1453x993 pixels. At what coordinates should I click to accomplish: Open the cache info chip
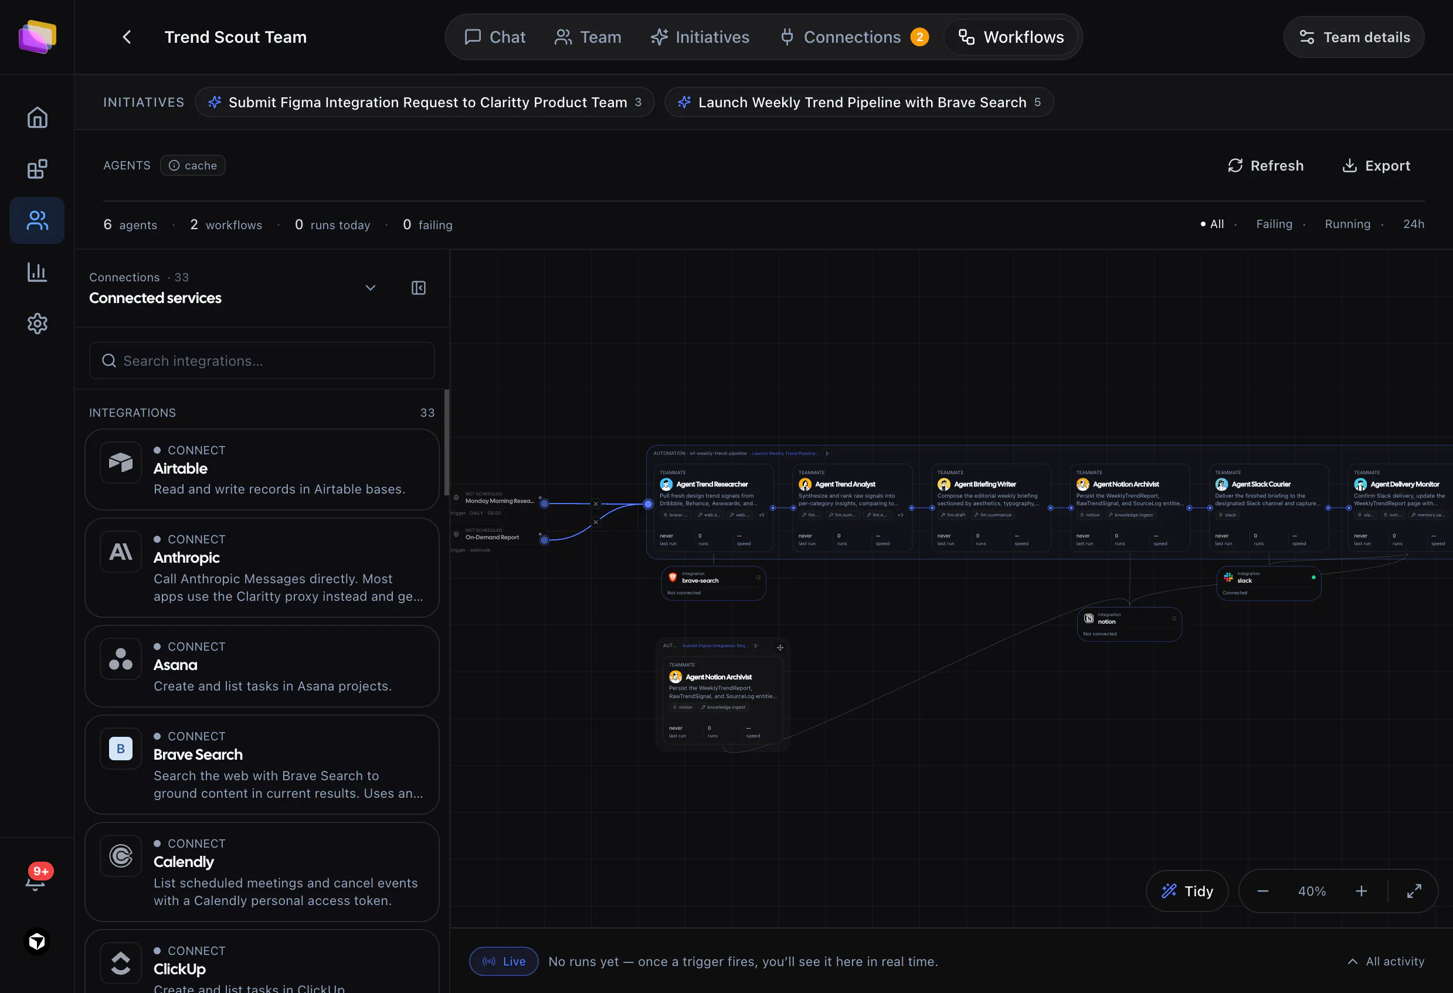pyautogui.click(x=192, y=166)
